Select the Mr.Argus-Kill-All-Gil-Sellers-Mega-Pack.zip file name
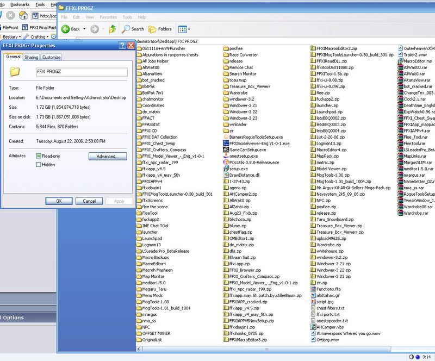Image resolution: width=435 pixels, height=361 pixels. (353, 188)
